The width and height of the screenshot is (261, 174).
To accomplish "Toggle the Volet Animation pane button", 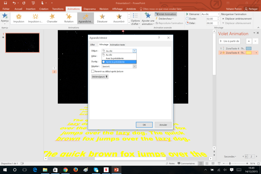I will [166, 14].
